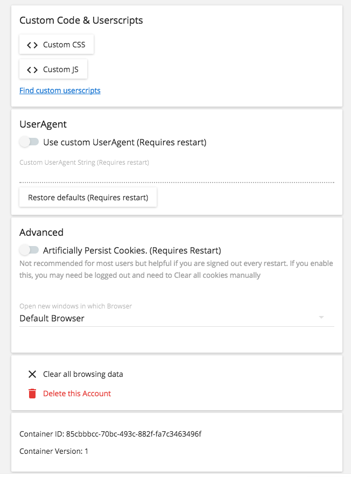Screen dimensions: 351x477
Task: Click the code icon on Custom CSS button
Action: (x=32, y=44)
